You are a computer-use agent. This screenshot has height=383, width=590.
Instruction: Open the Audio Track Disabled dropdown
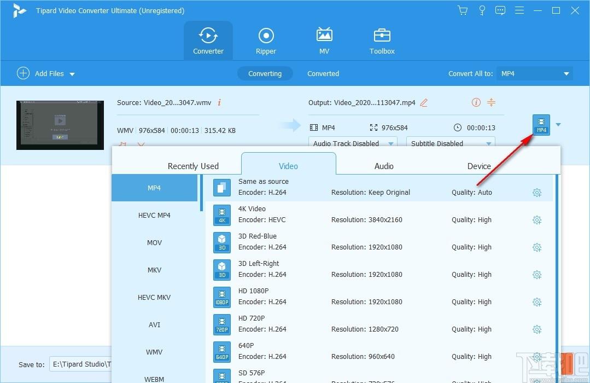point(353,143)
